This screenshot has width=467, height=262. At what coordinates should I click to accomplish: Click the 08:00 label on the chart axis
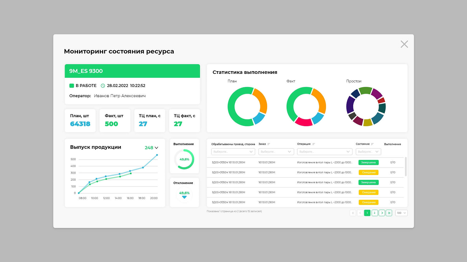pyautogui.click(x=83, y=198)
